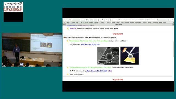
Task: Click the lecture room camera video inset
Action: click(x=32, y=50)
